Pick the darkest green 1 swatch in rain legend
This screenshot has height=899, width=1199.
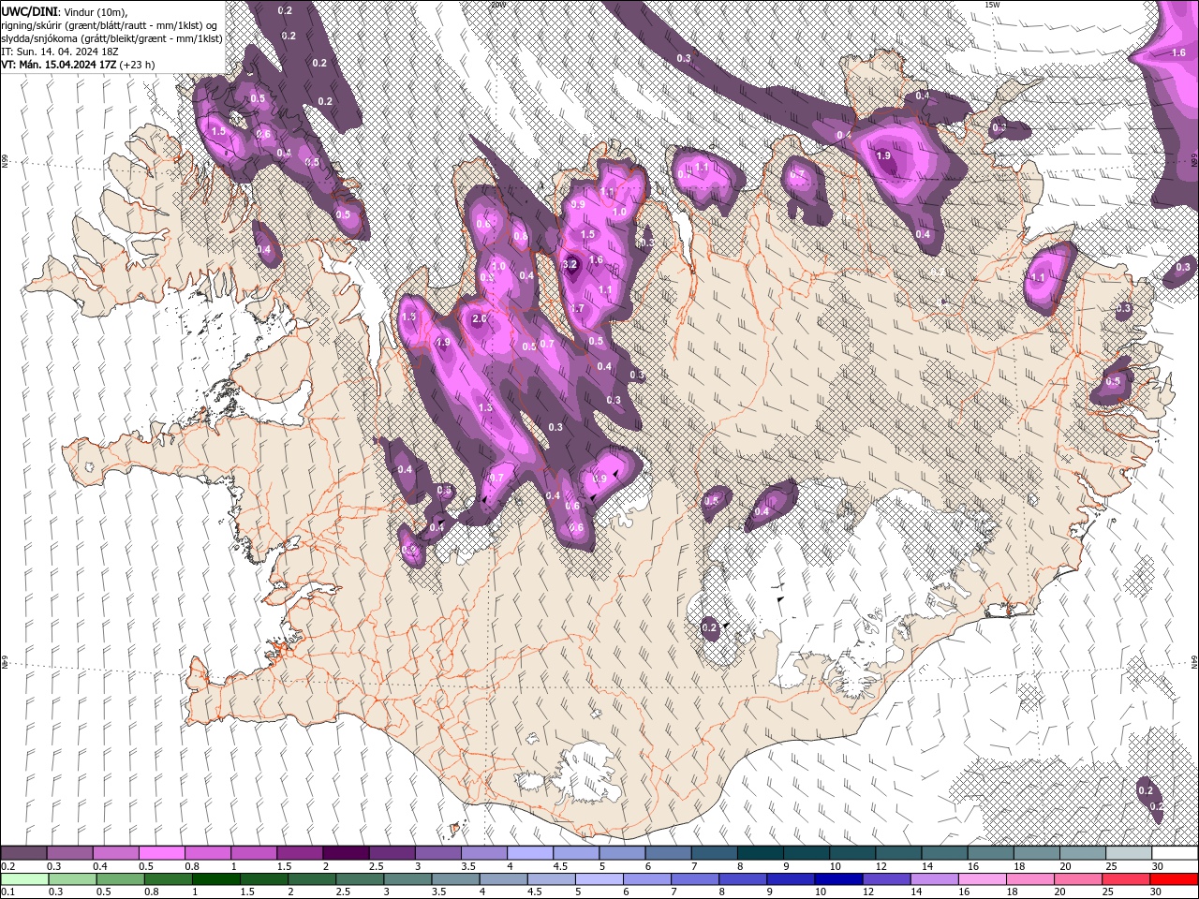click(215, 878)
